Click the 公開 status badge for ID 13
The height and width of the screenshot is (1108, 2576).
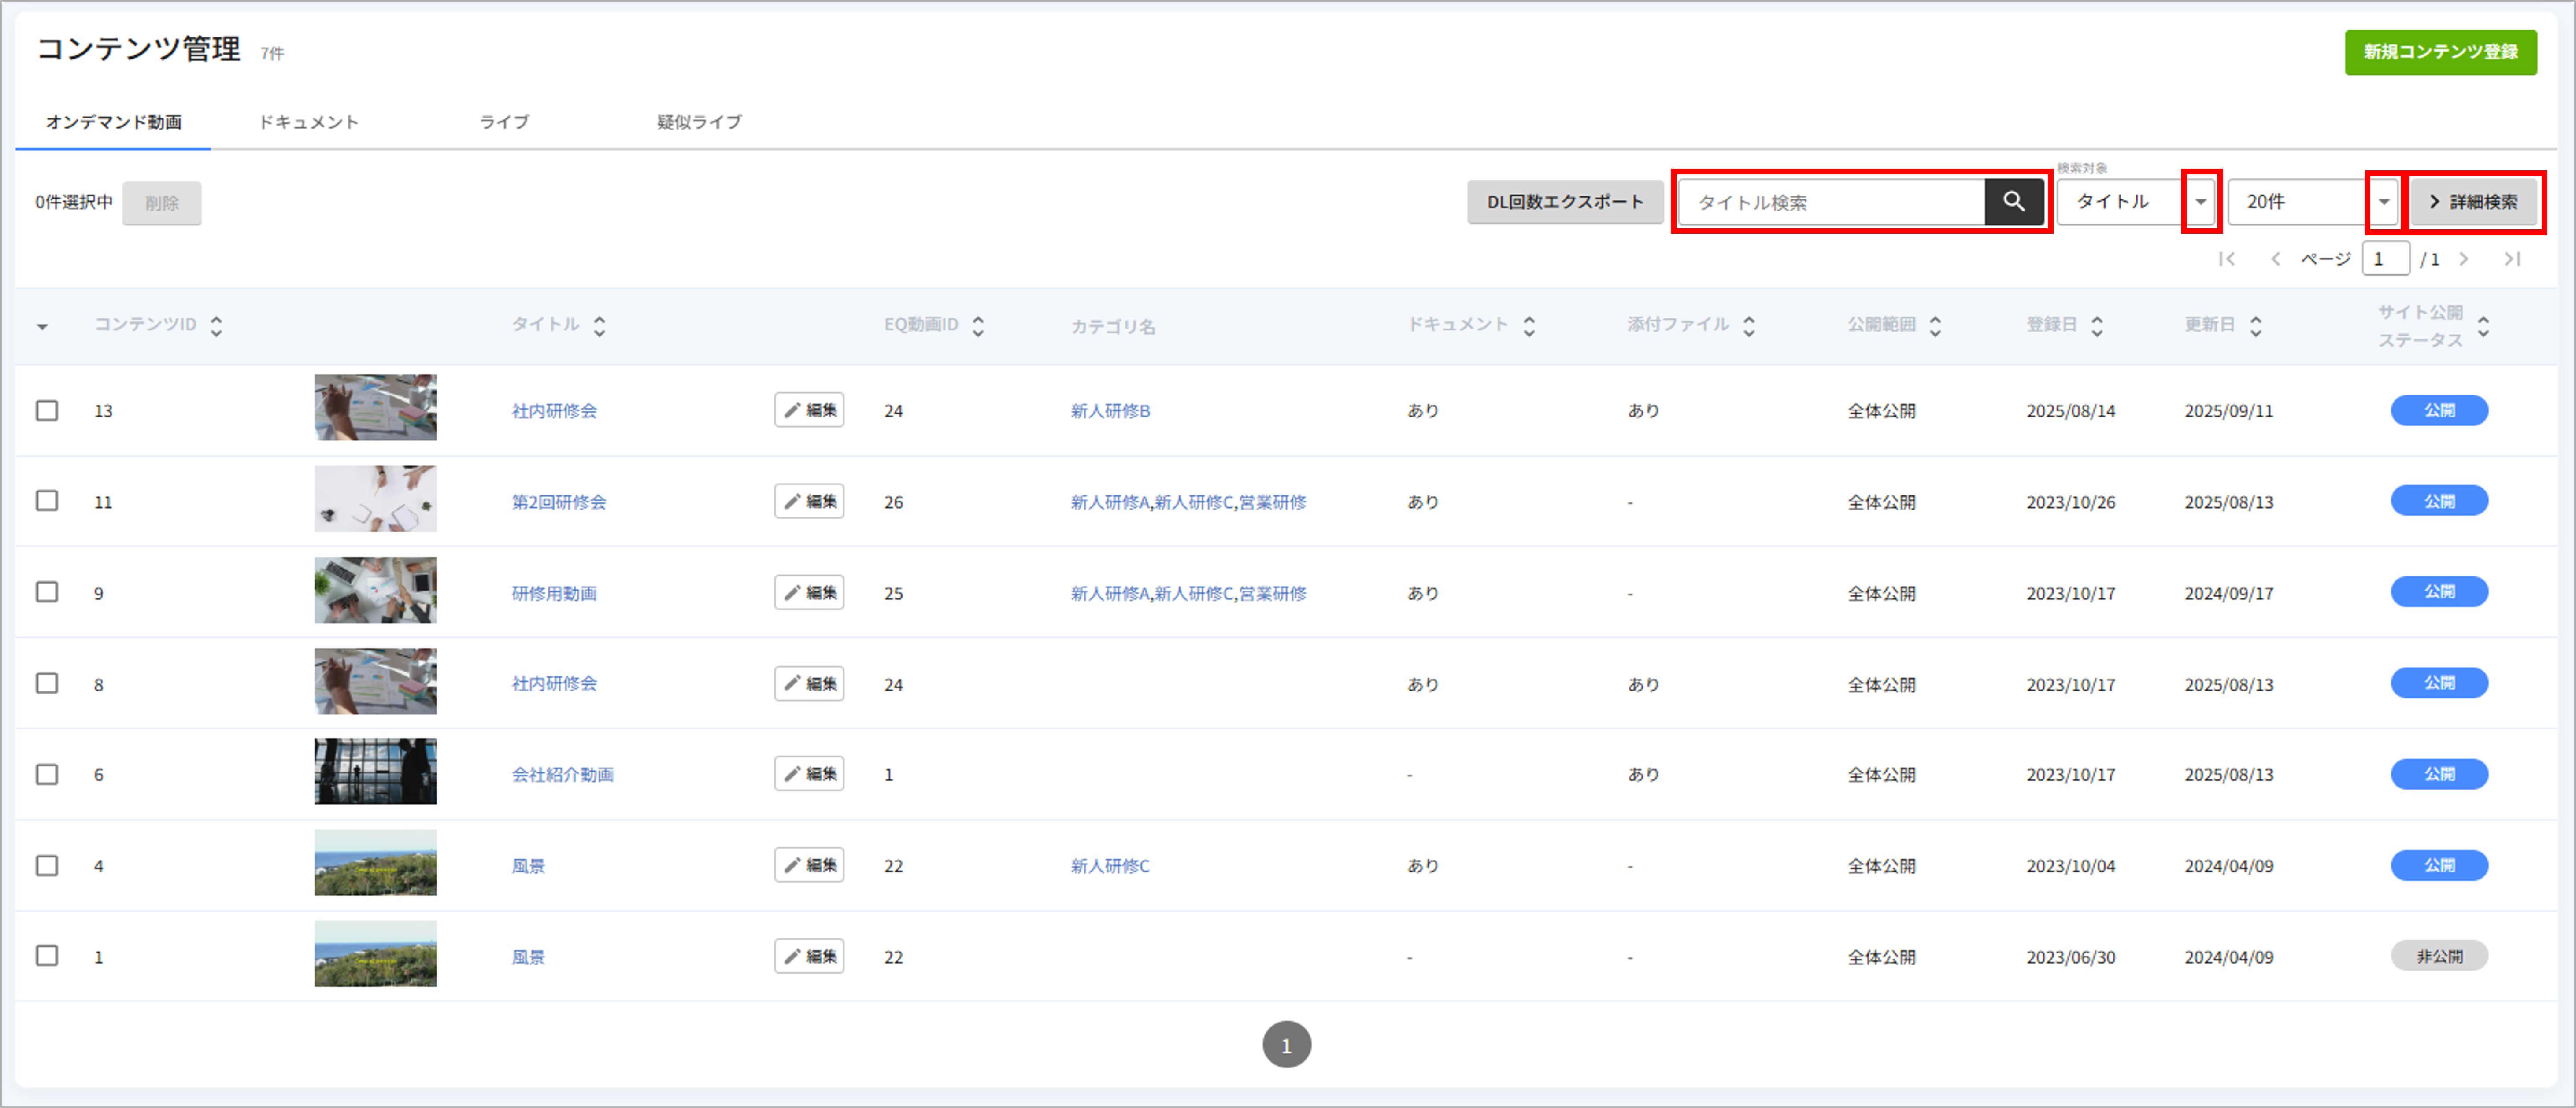pos(2439,410)
